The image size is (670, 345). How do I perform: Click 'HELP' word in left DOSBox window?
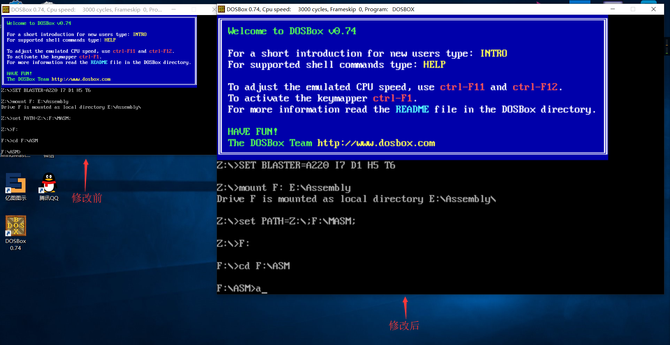tap(110, 40)
